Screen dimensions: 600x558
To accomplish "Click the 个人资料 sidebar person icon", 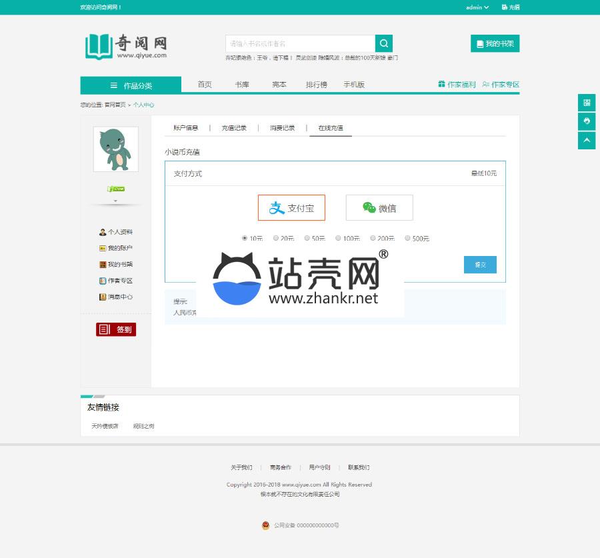I will (103, 232).
